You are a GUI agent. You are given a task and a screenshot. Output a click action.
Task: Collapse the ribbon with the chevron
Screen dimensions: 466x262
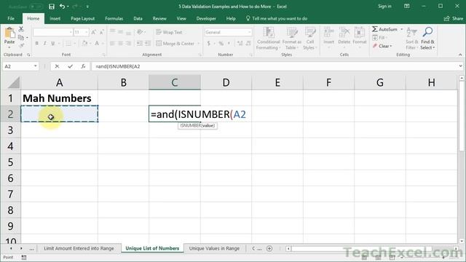(x=460, y=55)
